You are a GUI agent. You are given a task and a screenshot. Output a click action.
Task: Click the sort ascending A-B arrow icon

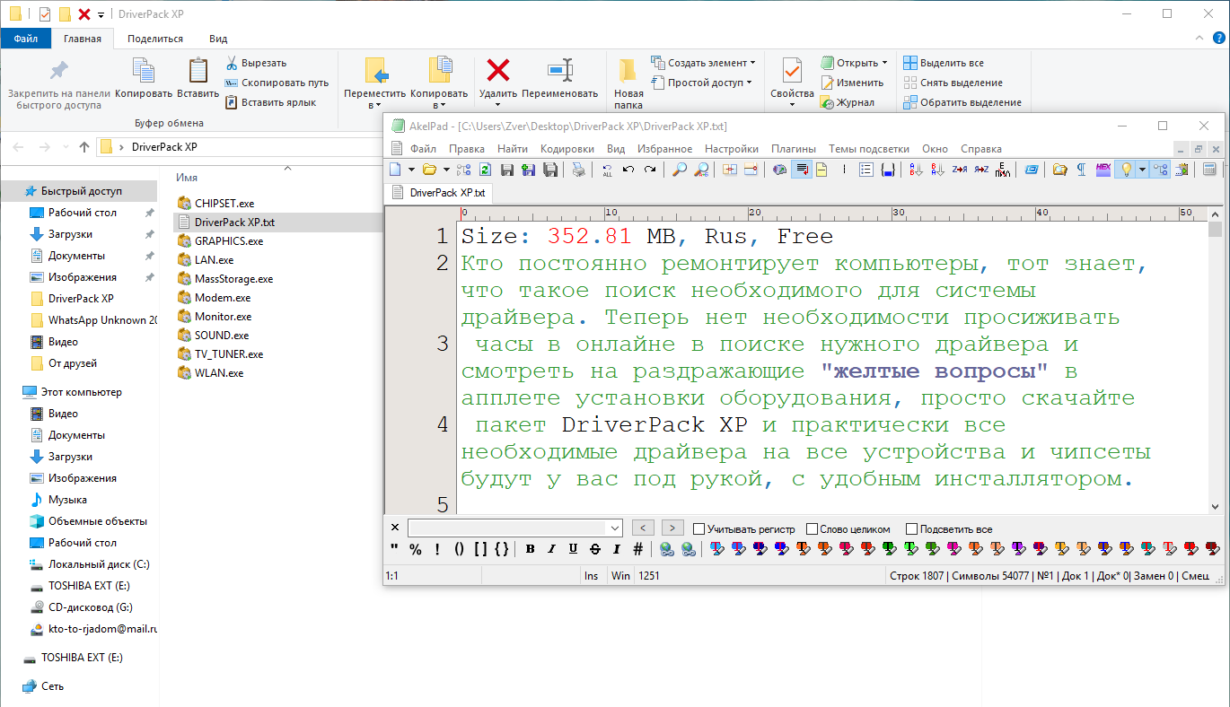916,169
